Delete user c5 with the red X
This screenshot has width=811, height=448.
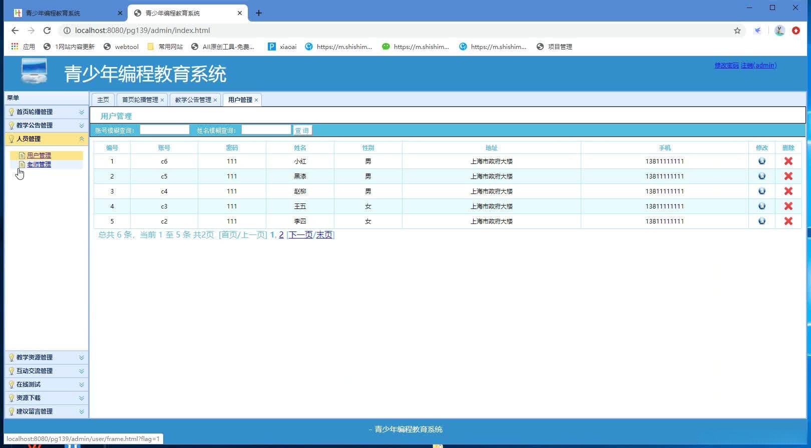pos(788,176)
